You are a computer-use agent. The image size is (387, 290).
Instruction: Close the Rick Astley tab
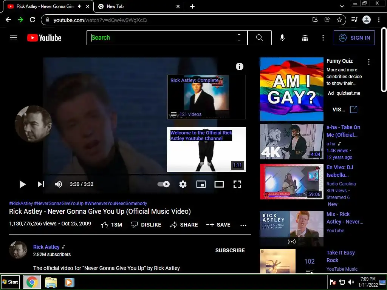click(x=88, y=6)
